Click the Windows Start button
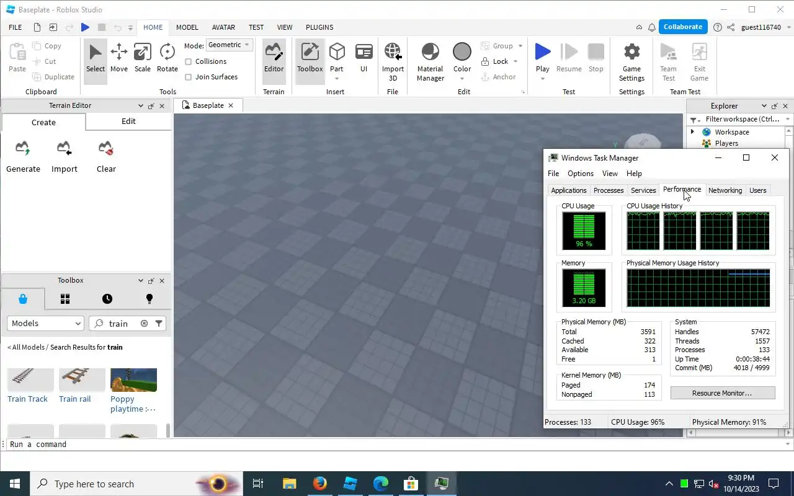The height and width of the screenshot is (496, 794). [15, 484]
